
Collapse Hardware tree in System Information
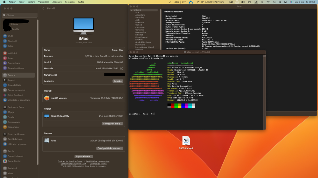pyautogui.click(x=131, y=10)
